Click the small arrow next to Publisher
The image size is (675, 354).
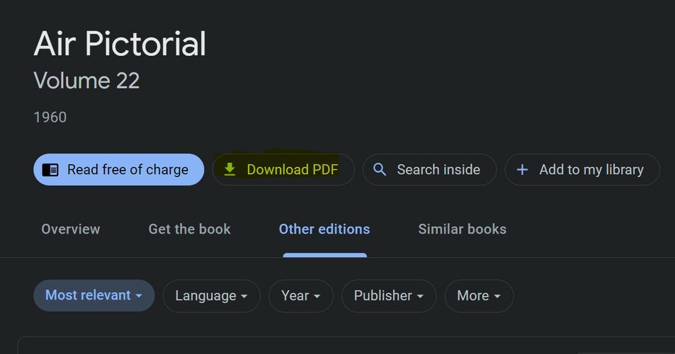coord(420,297)
